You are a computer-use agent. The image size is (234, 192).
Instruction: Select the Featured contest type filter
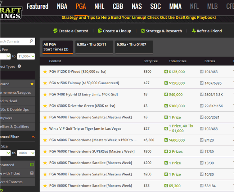point(18,84)
